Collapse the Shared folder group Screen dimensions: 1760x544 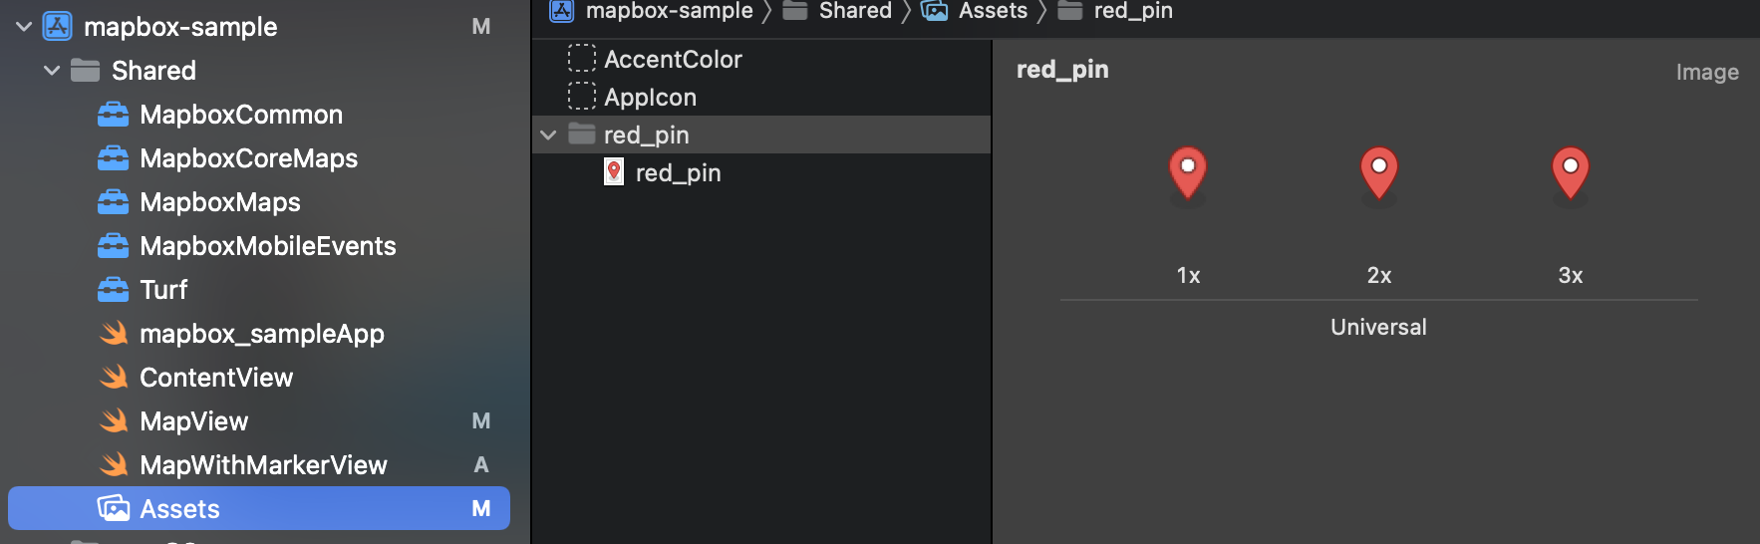tap(52, 71)
